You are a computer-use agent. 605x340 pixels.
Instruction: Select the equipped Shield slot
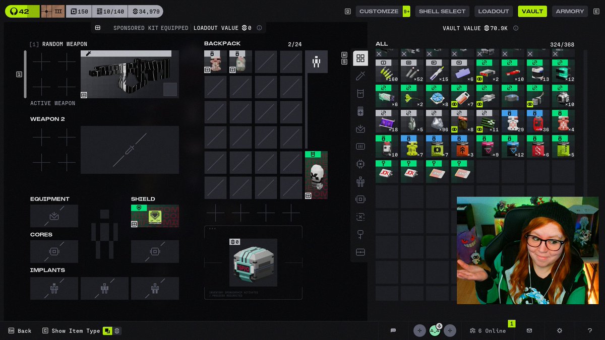tap(155, 216)
